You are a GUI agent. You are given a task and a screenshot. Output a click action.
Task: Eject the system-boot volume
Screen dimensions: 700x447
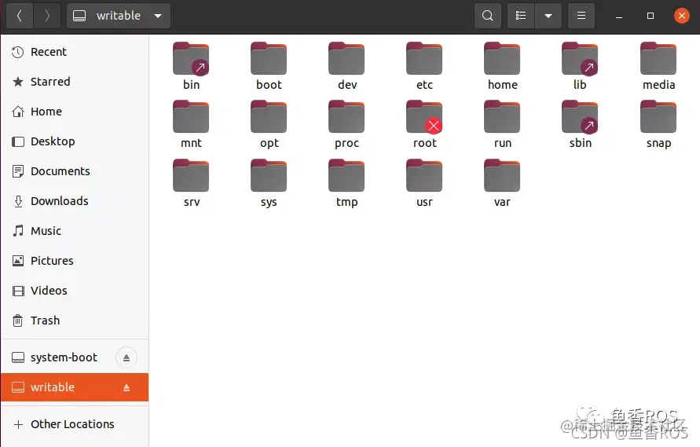[126, 357]
